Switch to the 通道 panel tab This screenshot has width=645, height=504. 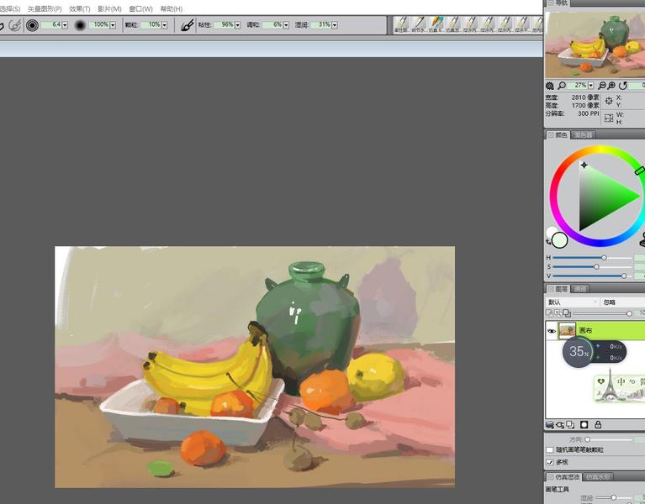pyautogui.click(x=580, y=289)
